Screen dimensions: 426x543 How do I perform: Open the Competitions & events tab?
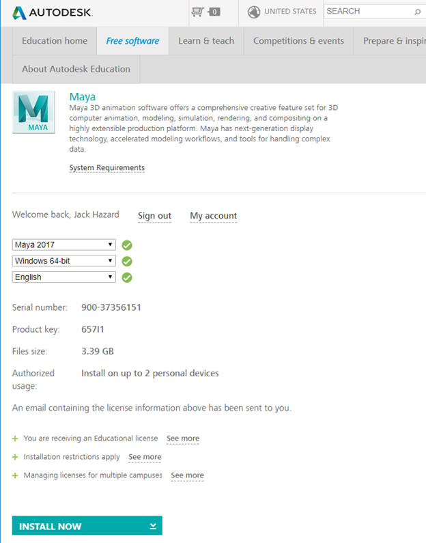coord(298,41)
